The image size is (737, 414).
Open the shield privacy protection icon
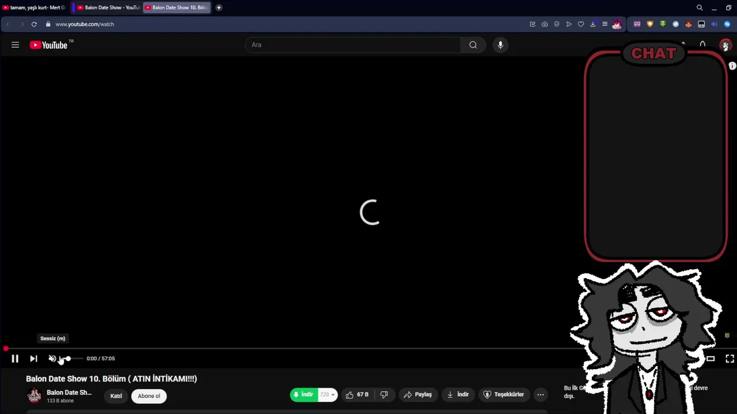pos(557,24)
